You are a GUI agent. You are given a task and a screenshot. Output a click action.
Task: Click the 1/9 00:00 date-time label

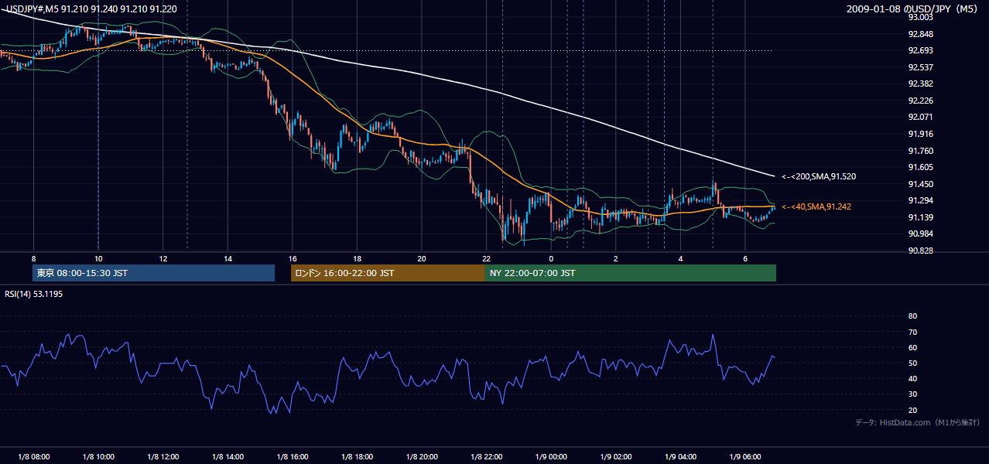pyautogui.click(x=551, y=457)
